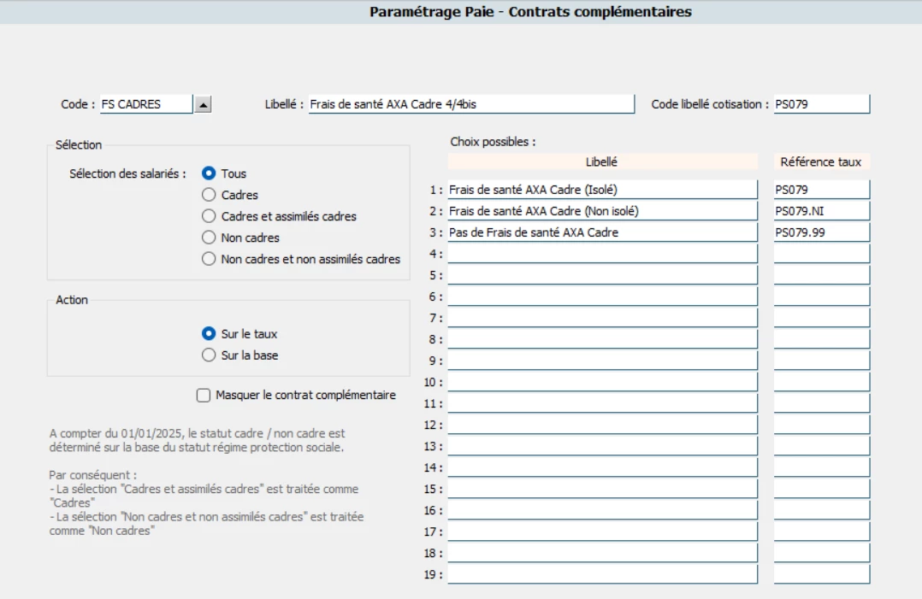Click rate reference field PS079.99
The height and width of the screenshot is (599, 922).
(821, 232)
